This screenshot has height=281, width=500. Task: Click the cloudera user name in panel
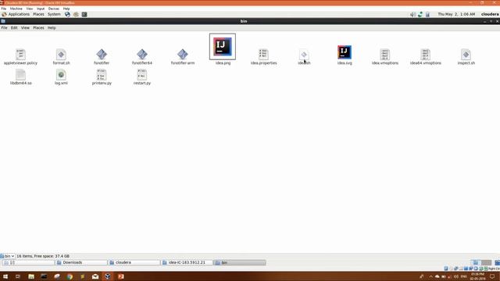[490, 14]
